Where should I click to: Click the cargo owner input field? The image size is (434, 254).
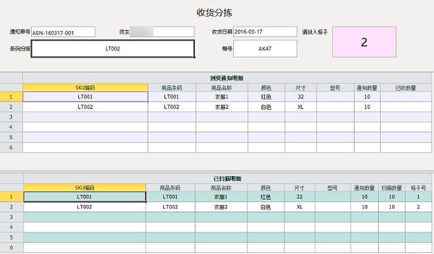point(162,32)
